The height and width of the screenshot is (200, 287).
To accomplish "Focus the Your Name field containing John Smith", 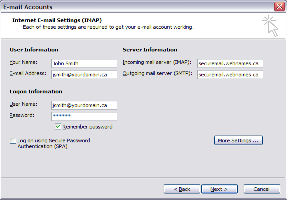I will tap(84, 63).
